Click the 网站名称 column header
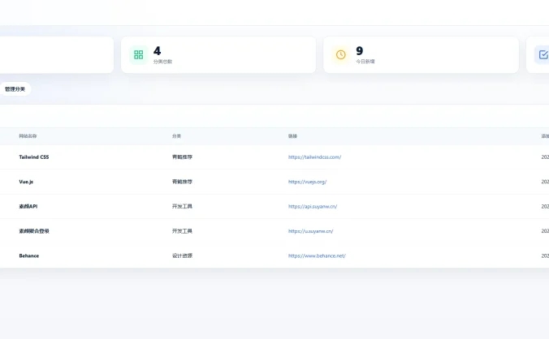 point(28,136)
